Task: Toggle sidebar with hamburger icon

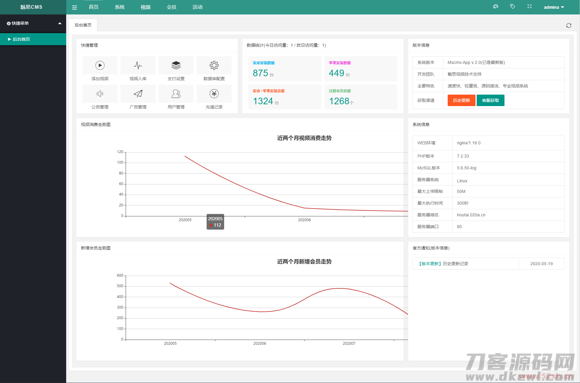Action: click(x=75, y=7)
